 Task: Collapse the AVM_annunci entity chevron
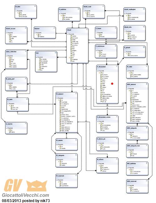pyautogui.click(x=147, y=84)
